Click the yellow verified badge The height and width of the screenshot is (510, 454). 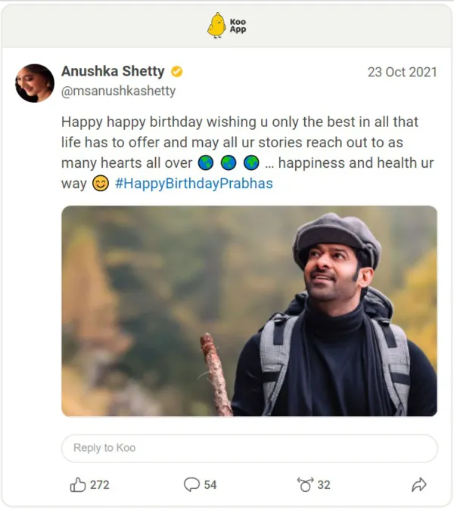[177, 72]
